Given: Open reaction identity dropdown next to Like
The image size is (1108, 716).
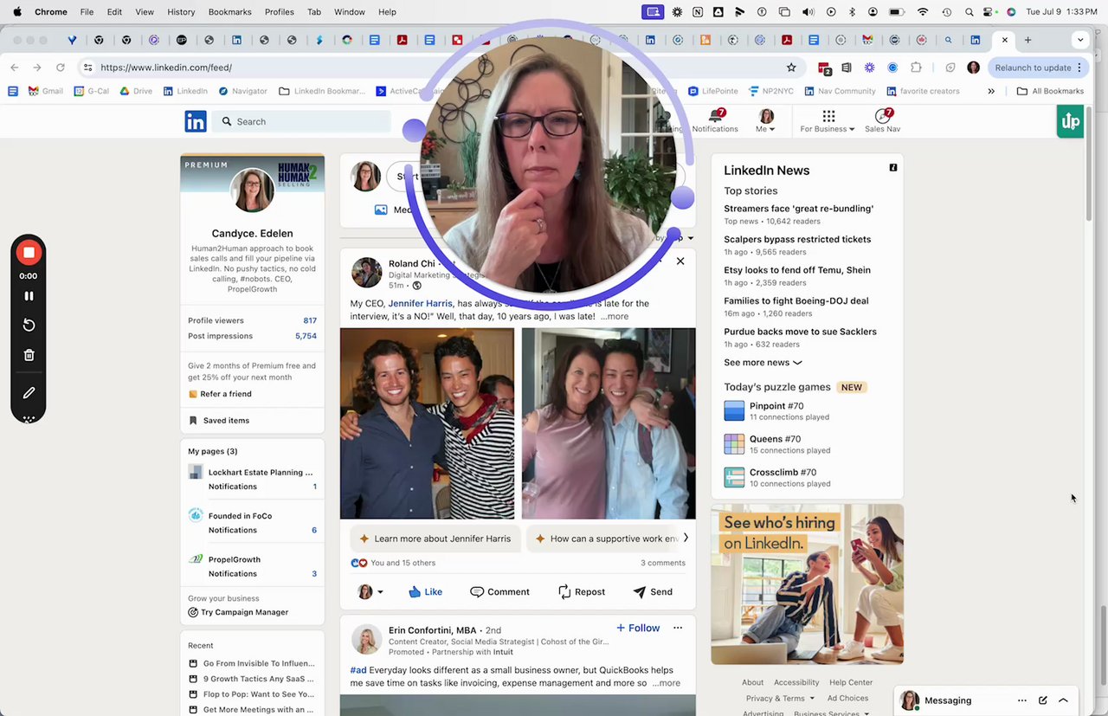Looking at the screenshot, I should click(x=370, y=592).
